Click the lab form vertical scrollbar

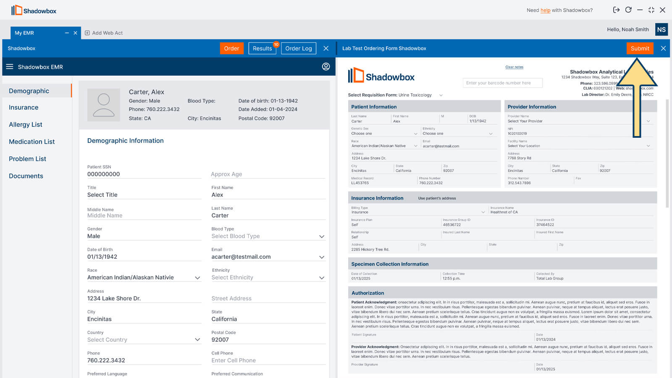(667, 153)
